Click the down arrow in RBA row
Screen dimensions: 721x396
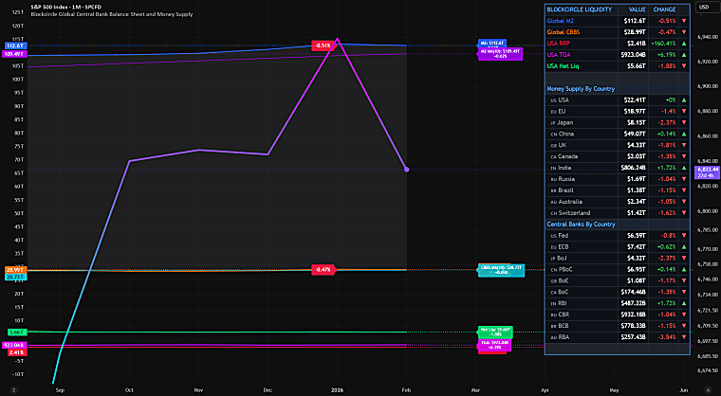[684, 337]
